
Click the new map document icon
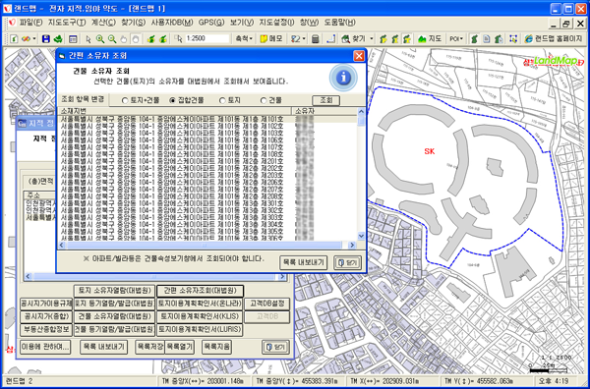click(x=14, y=38)
